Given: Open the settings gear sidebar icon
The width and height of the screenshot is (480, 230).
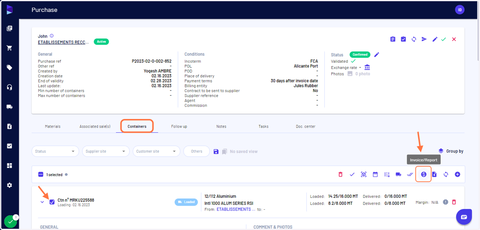Looking at the screenshot, I should coord(10,185).
